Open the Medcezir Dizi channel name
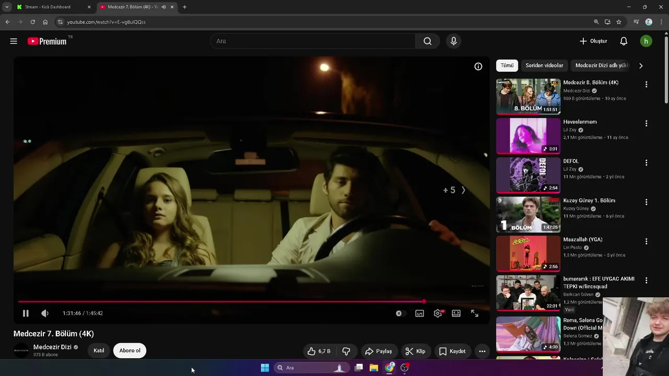 pyautogui.click(x=52, y=347)
